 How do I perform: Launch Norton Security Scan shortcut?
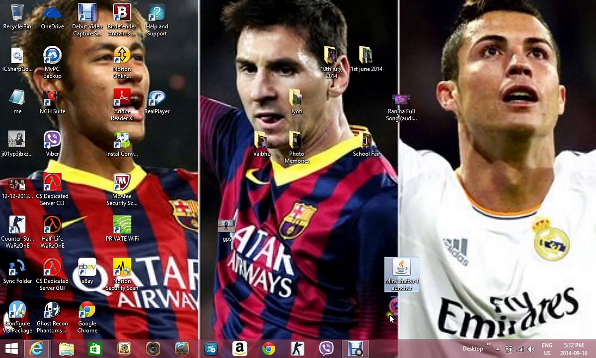click(122, 274)
